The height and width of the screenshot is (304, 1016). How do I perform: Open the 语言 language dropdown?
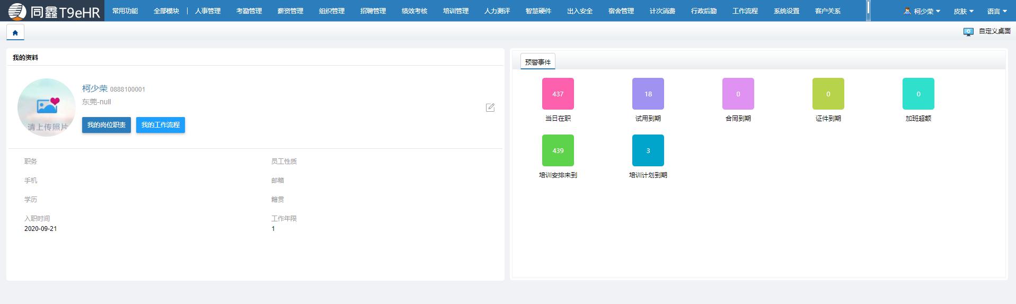click(x=996, y=11)
